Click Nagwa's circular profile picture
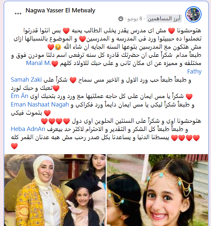This screenshot has height=226, width=211. click(193, 14)
